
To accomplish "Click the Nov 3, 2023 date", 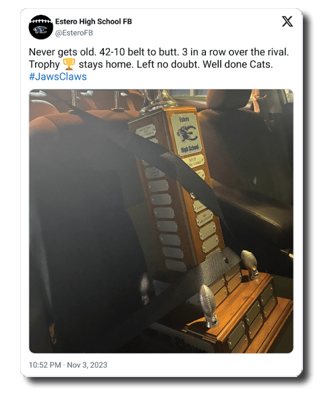I will pyautogui.click(x=87, y=365).
